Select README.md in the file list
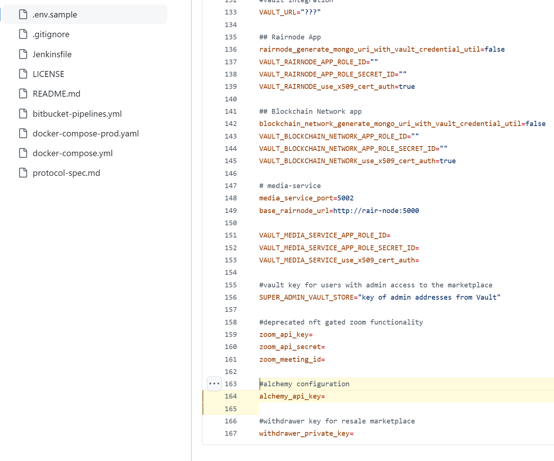This screenshot has width=554, height=461. point(57,94)
